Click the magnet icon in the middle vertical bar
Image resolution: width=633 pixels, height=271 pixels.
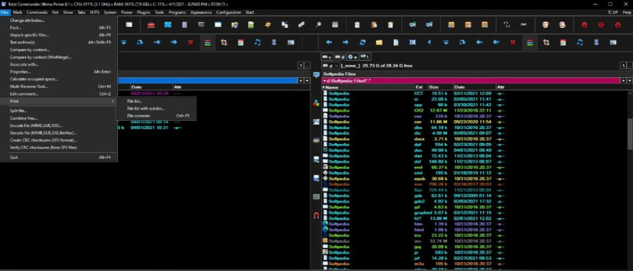(316, 215)
